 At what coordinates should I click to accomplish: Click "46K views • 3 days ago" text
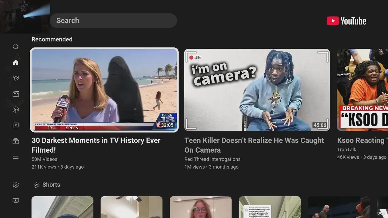362,157
